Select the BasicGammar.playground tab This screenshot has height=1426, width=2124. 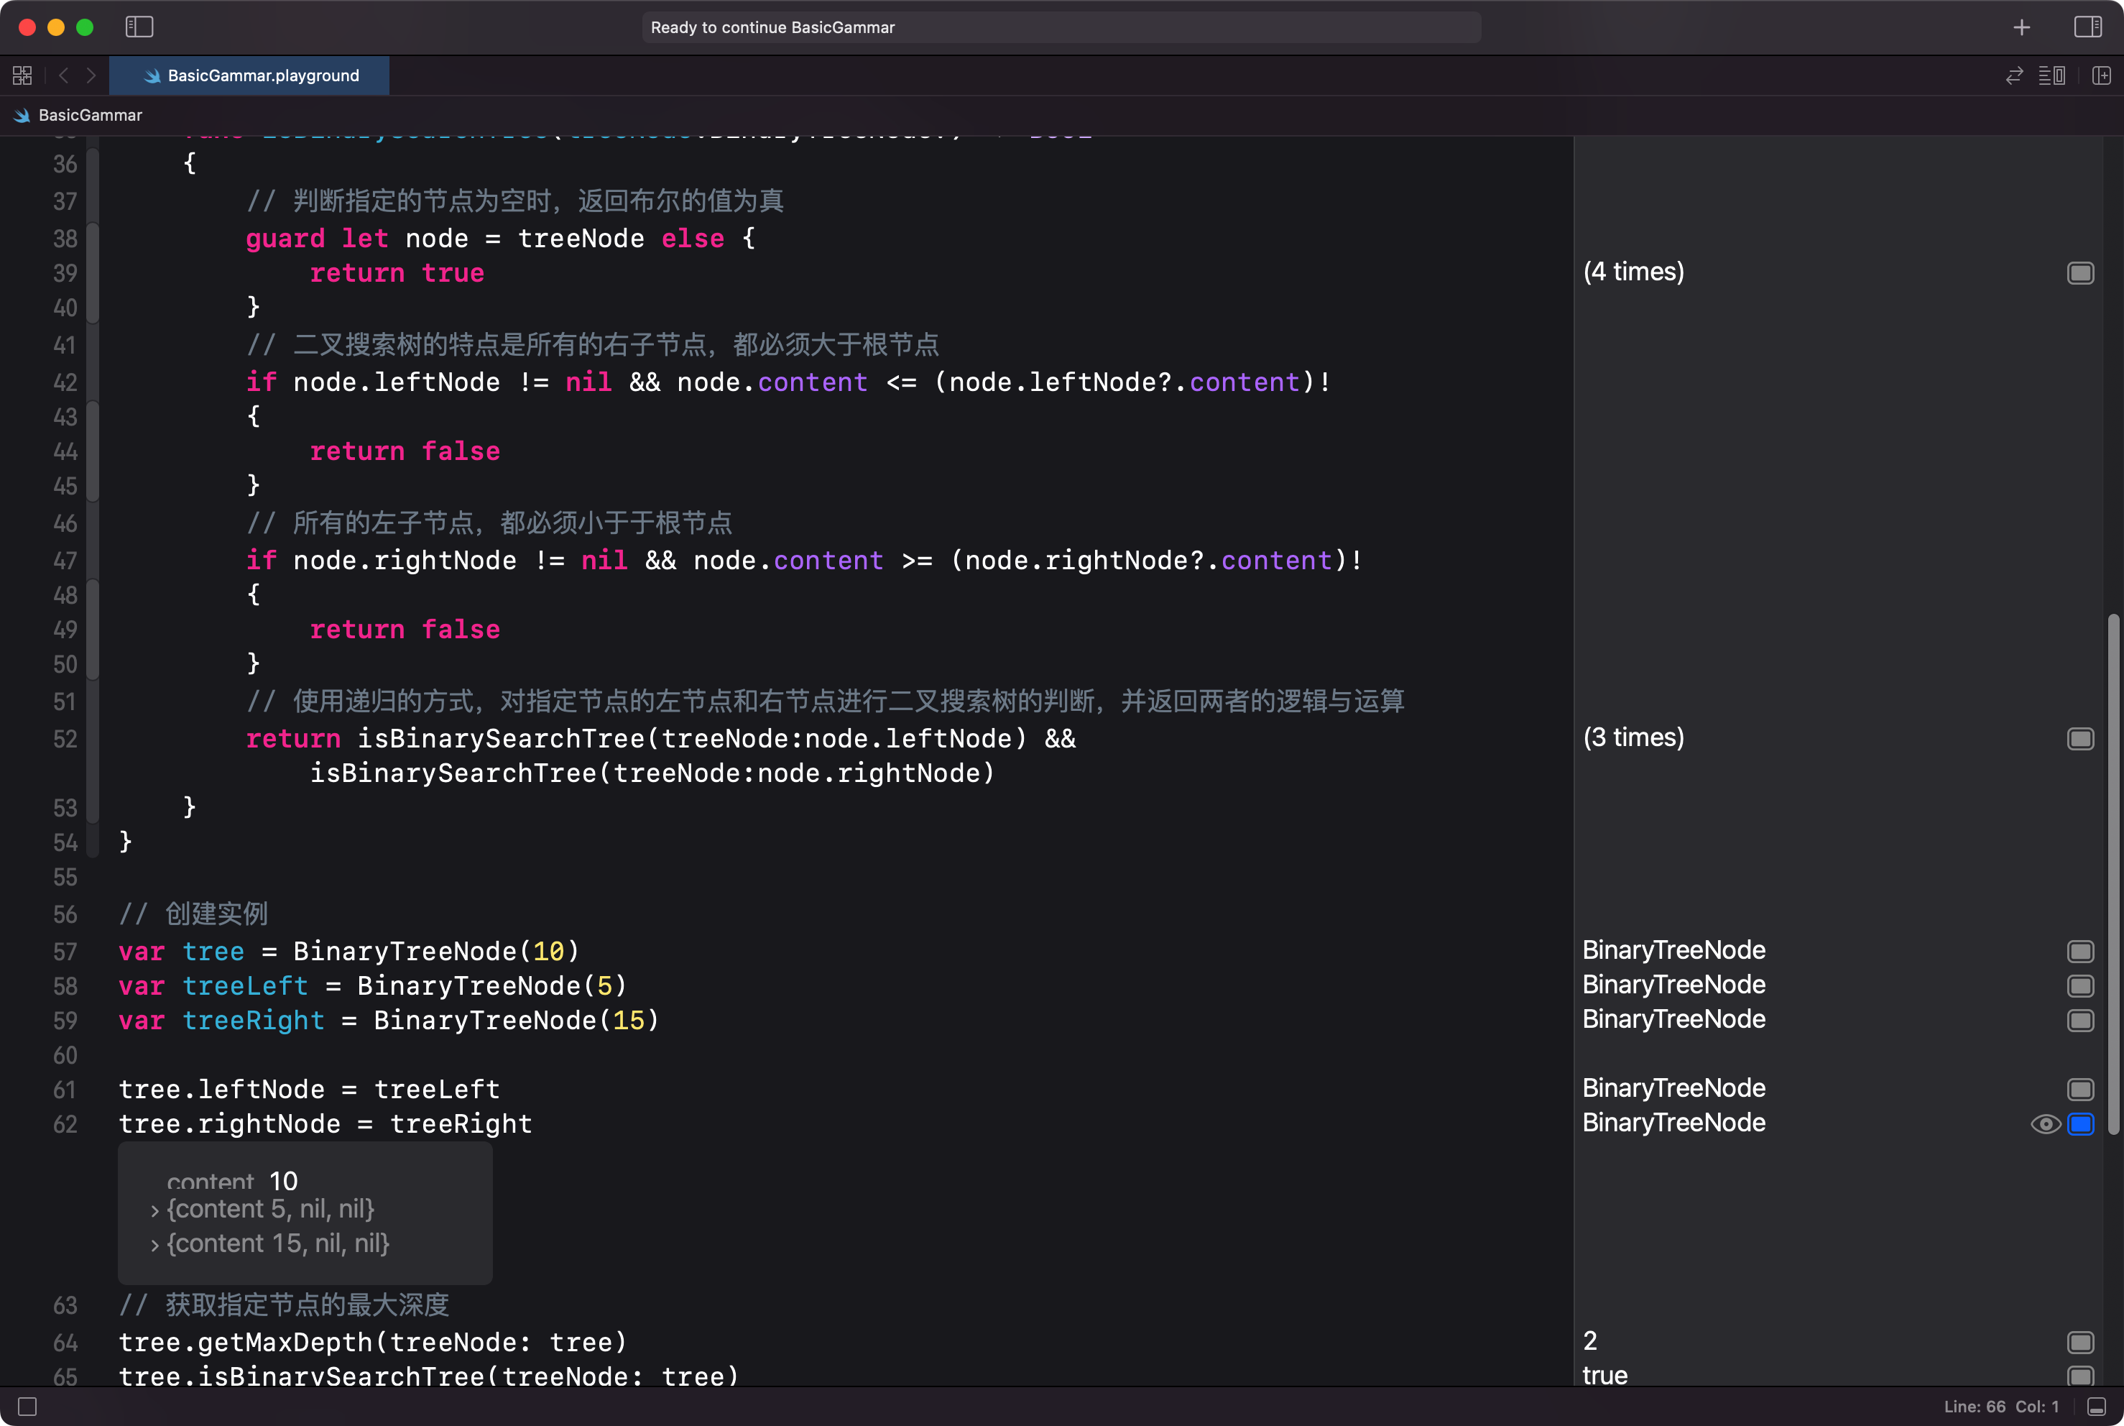(x=249, y=75)
